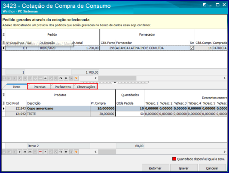Switch to the Itens tab
The image size is (229, 173).
(16, 87)
